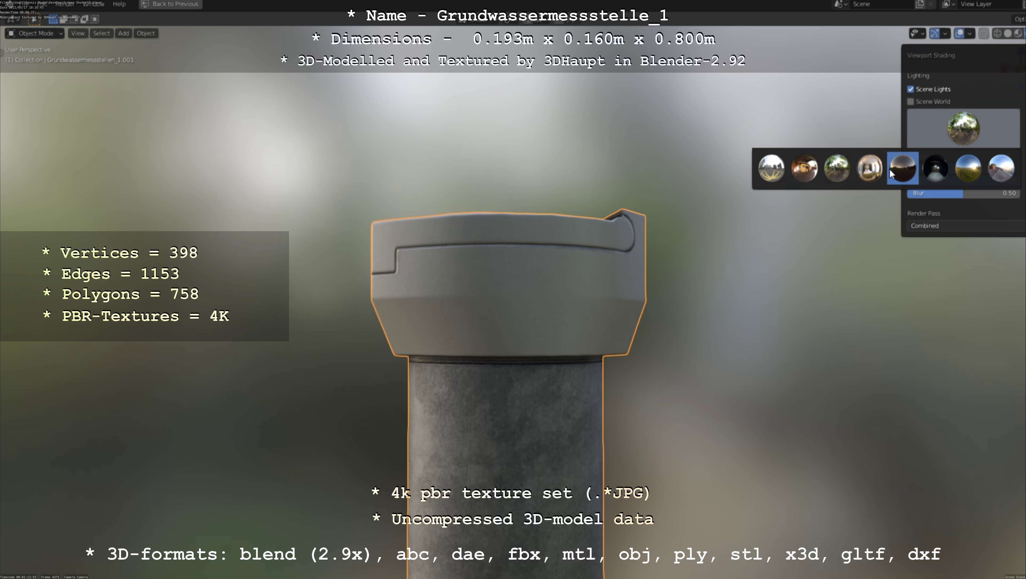Image resolution: width=1026 pixels, height=579 pixels.
Task: Toggle X-Ray view
Action: point(983,33)
